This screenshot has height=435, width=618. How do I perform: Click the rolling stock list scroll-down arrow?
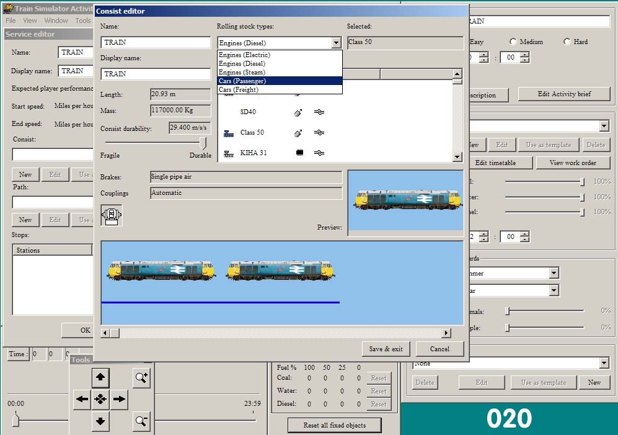click(457, 157)
